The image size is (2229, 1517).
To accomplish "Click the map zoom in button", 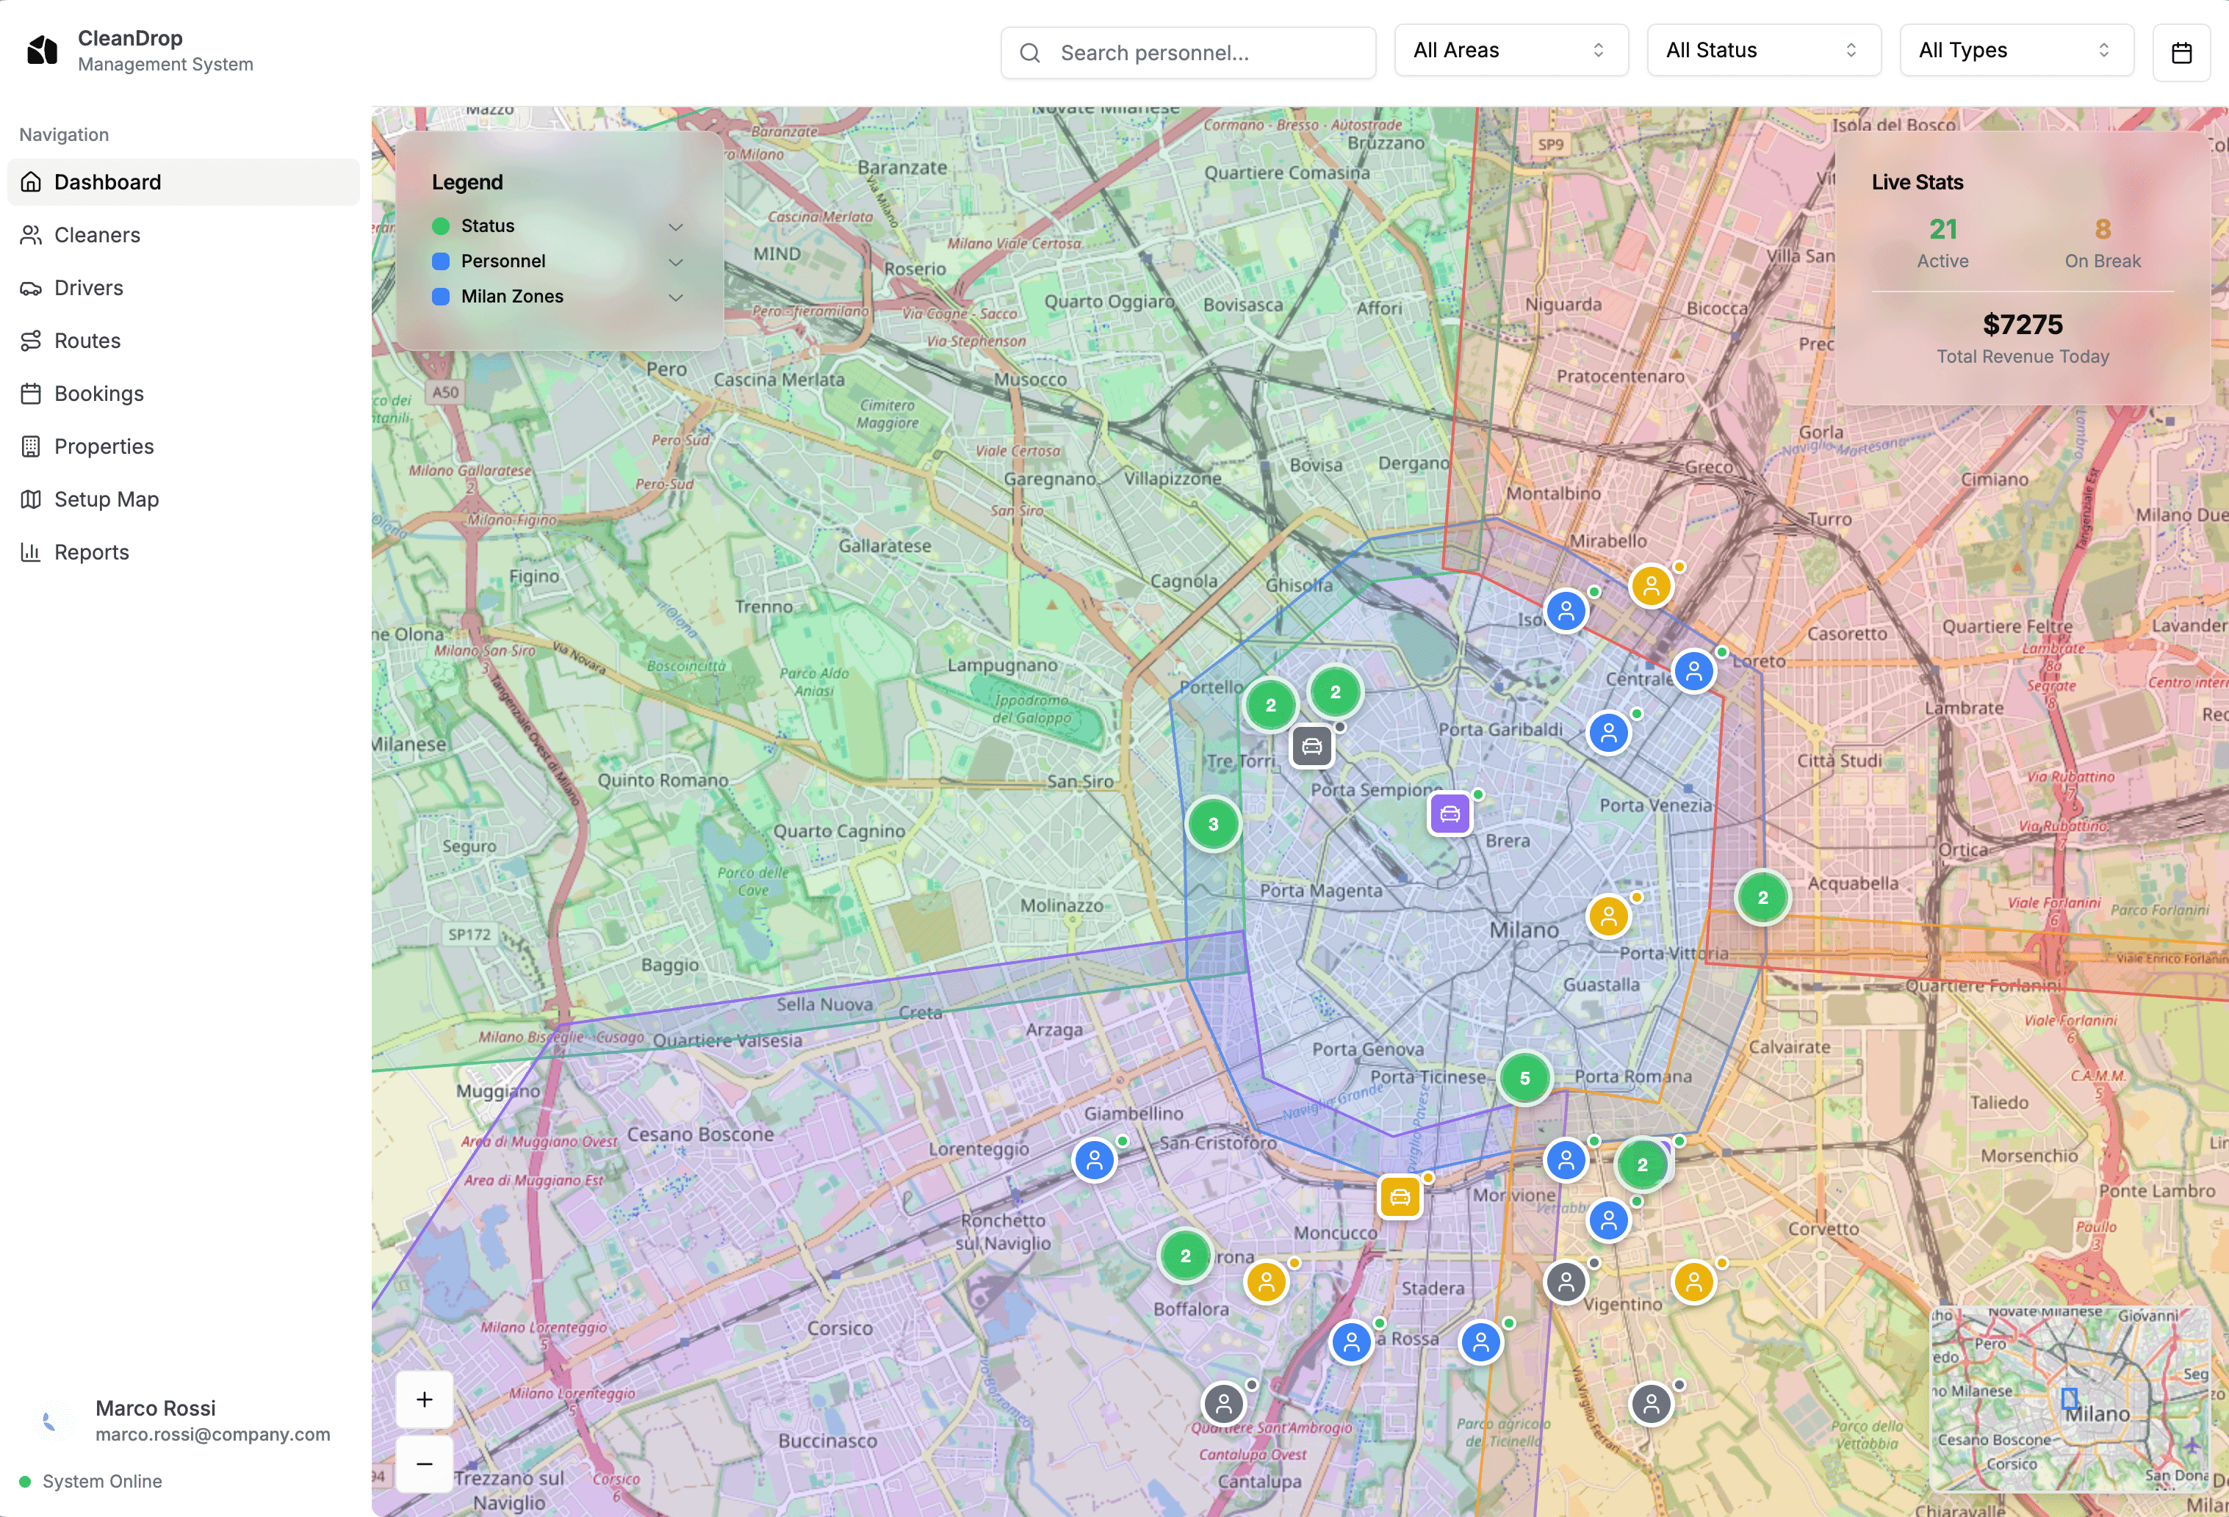I will (x=424, y=1398).
